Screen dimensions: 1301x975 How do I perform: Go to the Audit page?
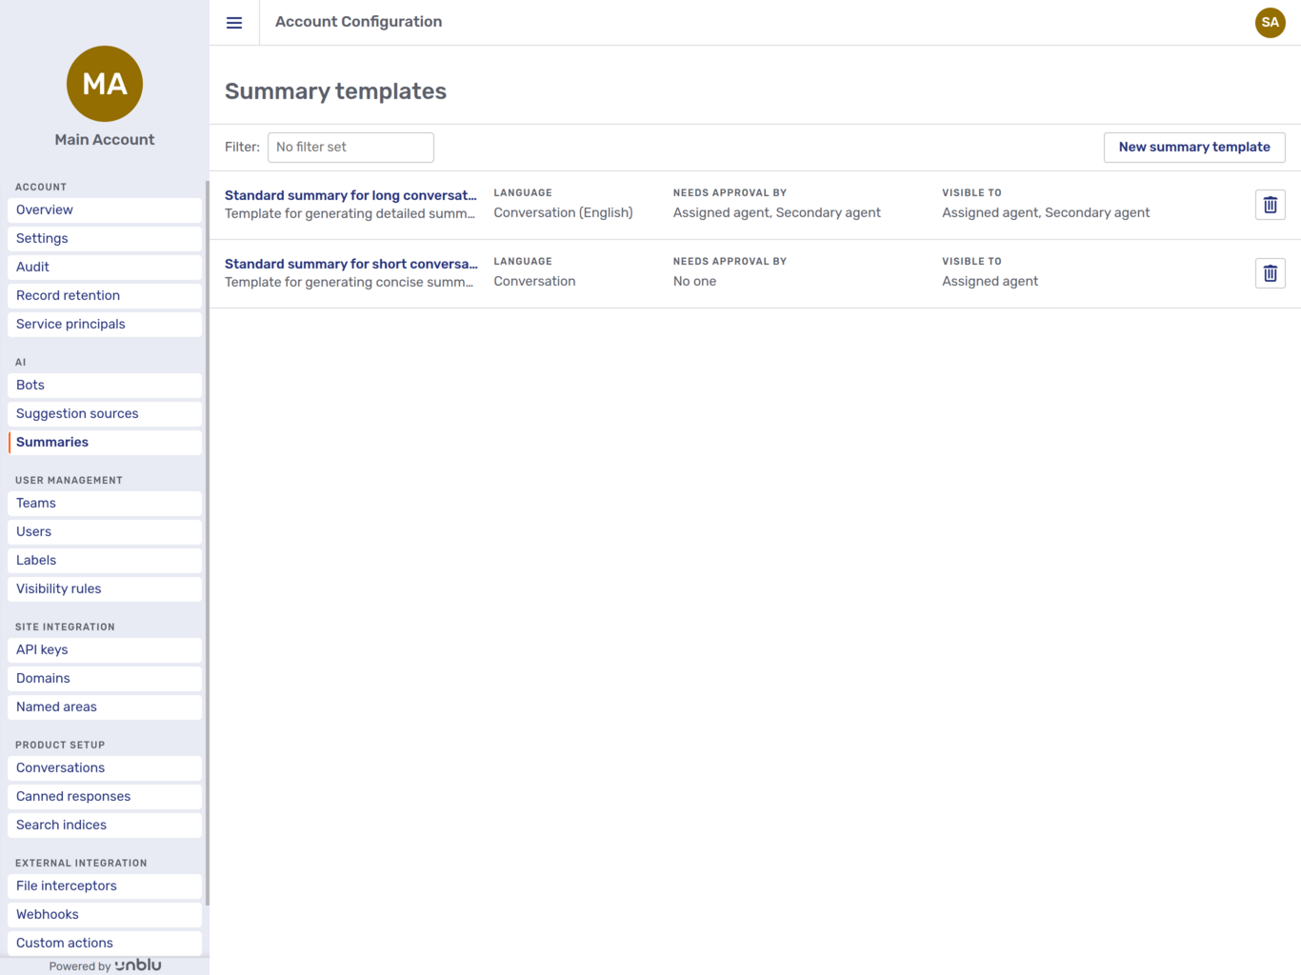[x=32, y=267]
